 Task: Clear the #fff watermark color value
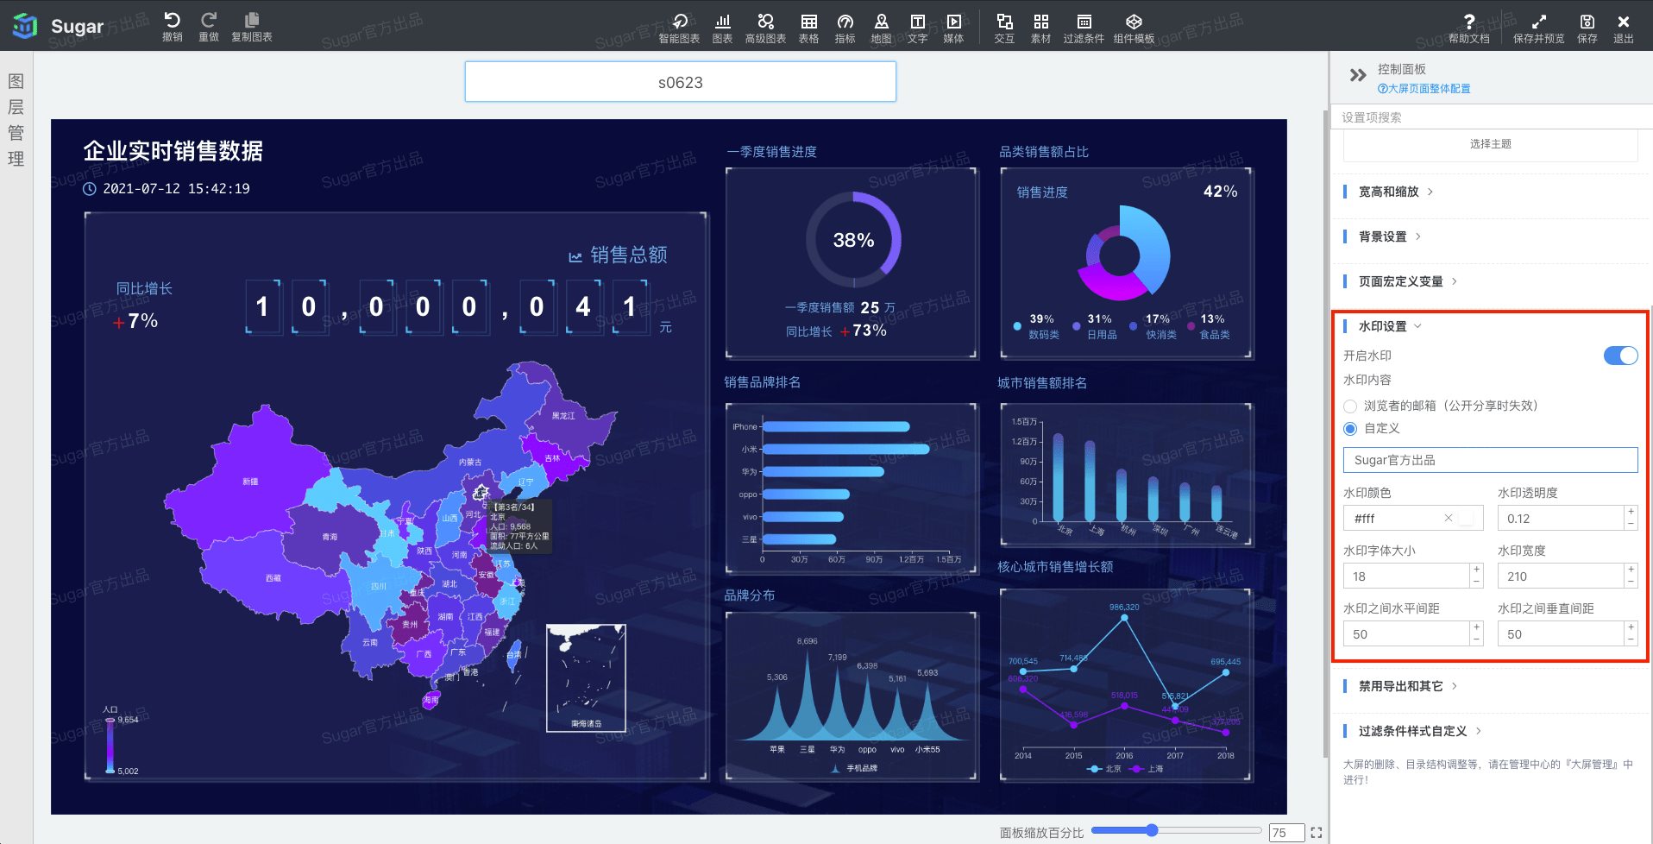tap(1448, 518)
